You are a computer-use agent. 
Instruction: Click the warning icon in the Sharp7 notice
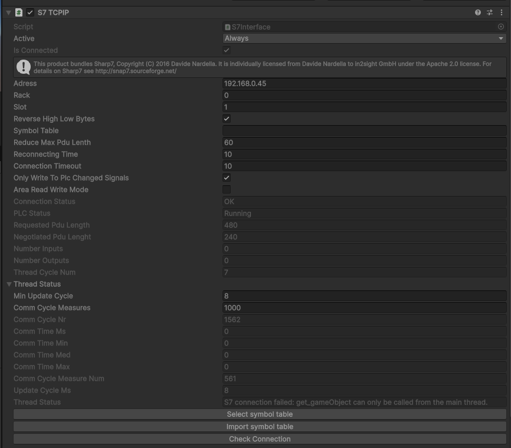coord(24,67)
